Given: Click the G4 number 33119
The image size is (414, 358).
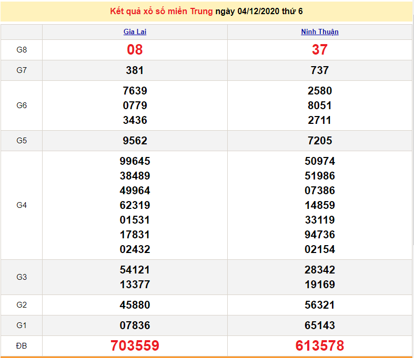Looking at the screenshot, I should (319, 220).
